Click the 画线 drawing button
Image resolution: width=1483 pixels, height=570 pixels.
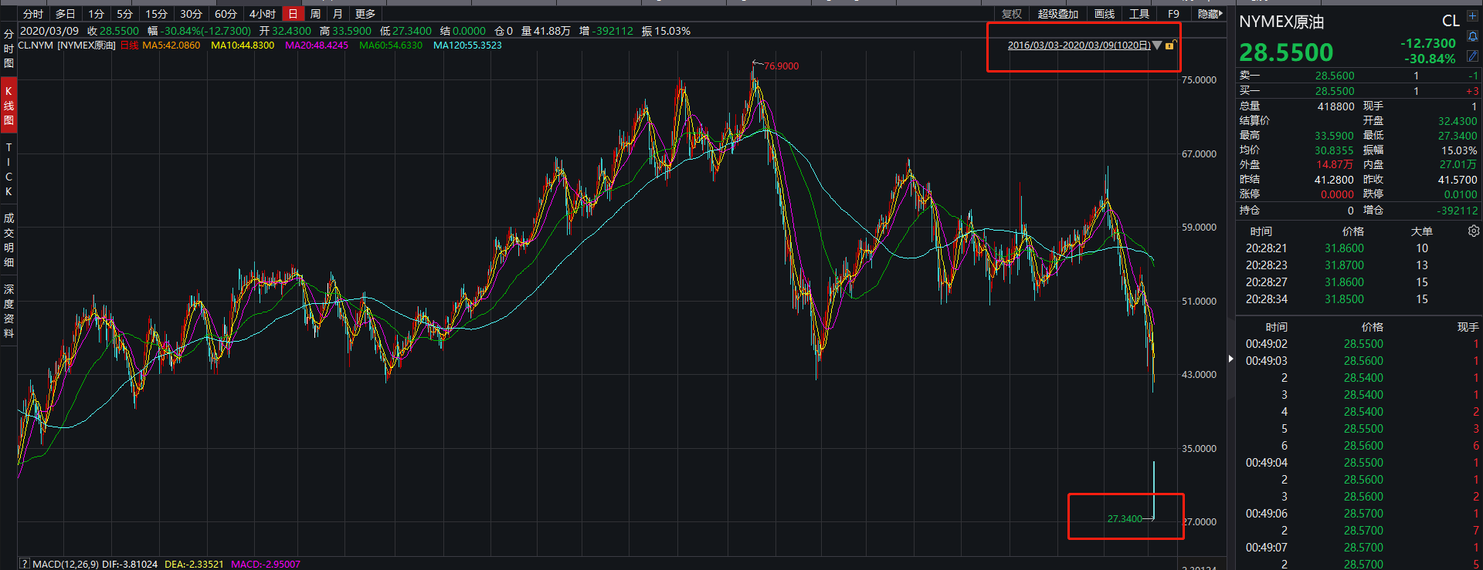1105,14
